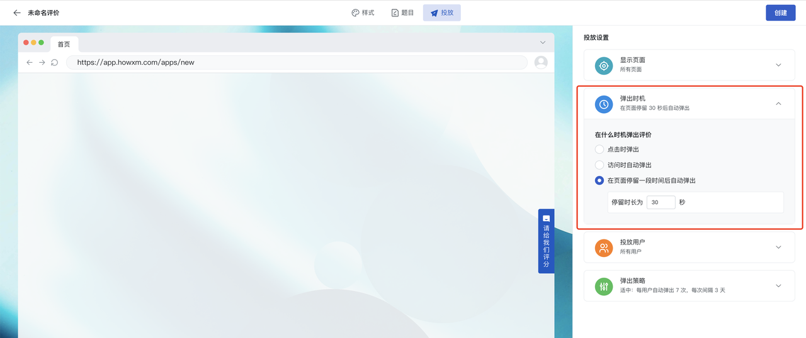Select the 投放 tab
The height and width of the screenshot is (338, 806).
442,13
